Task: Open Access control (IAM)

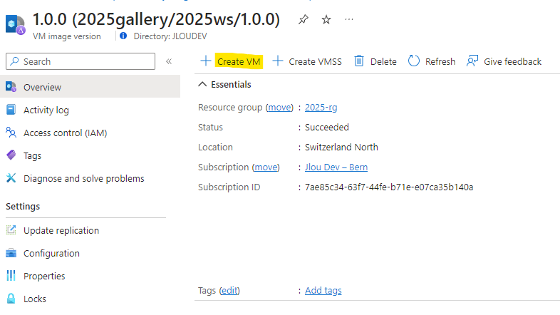Action: tap(66, 133)
